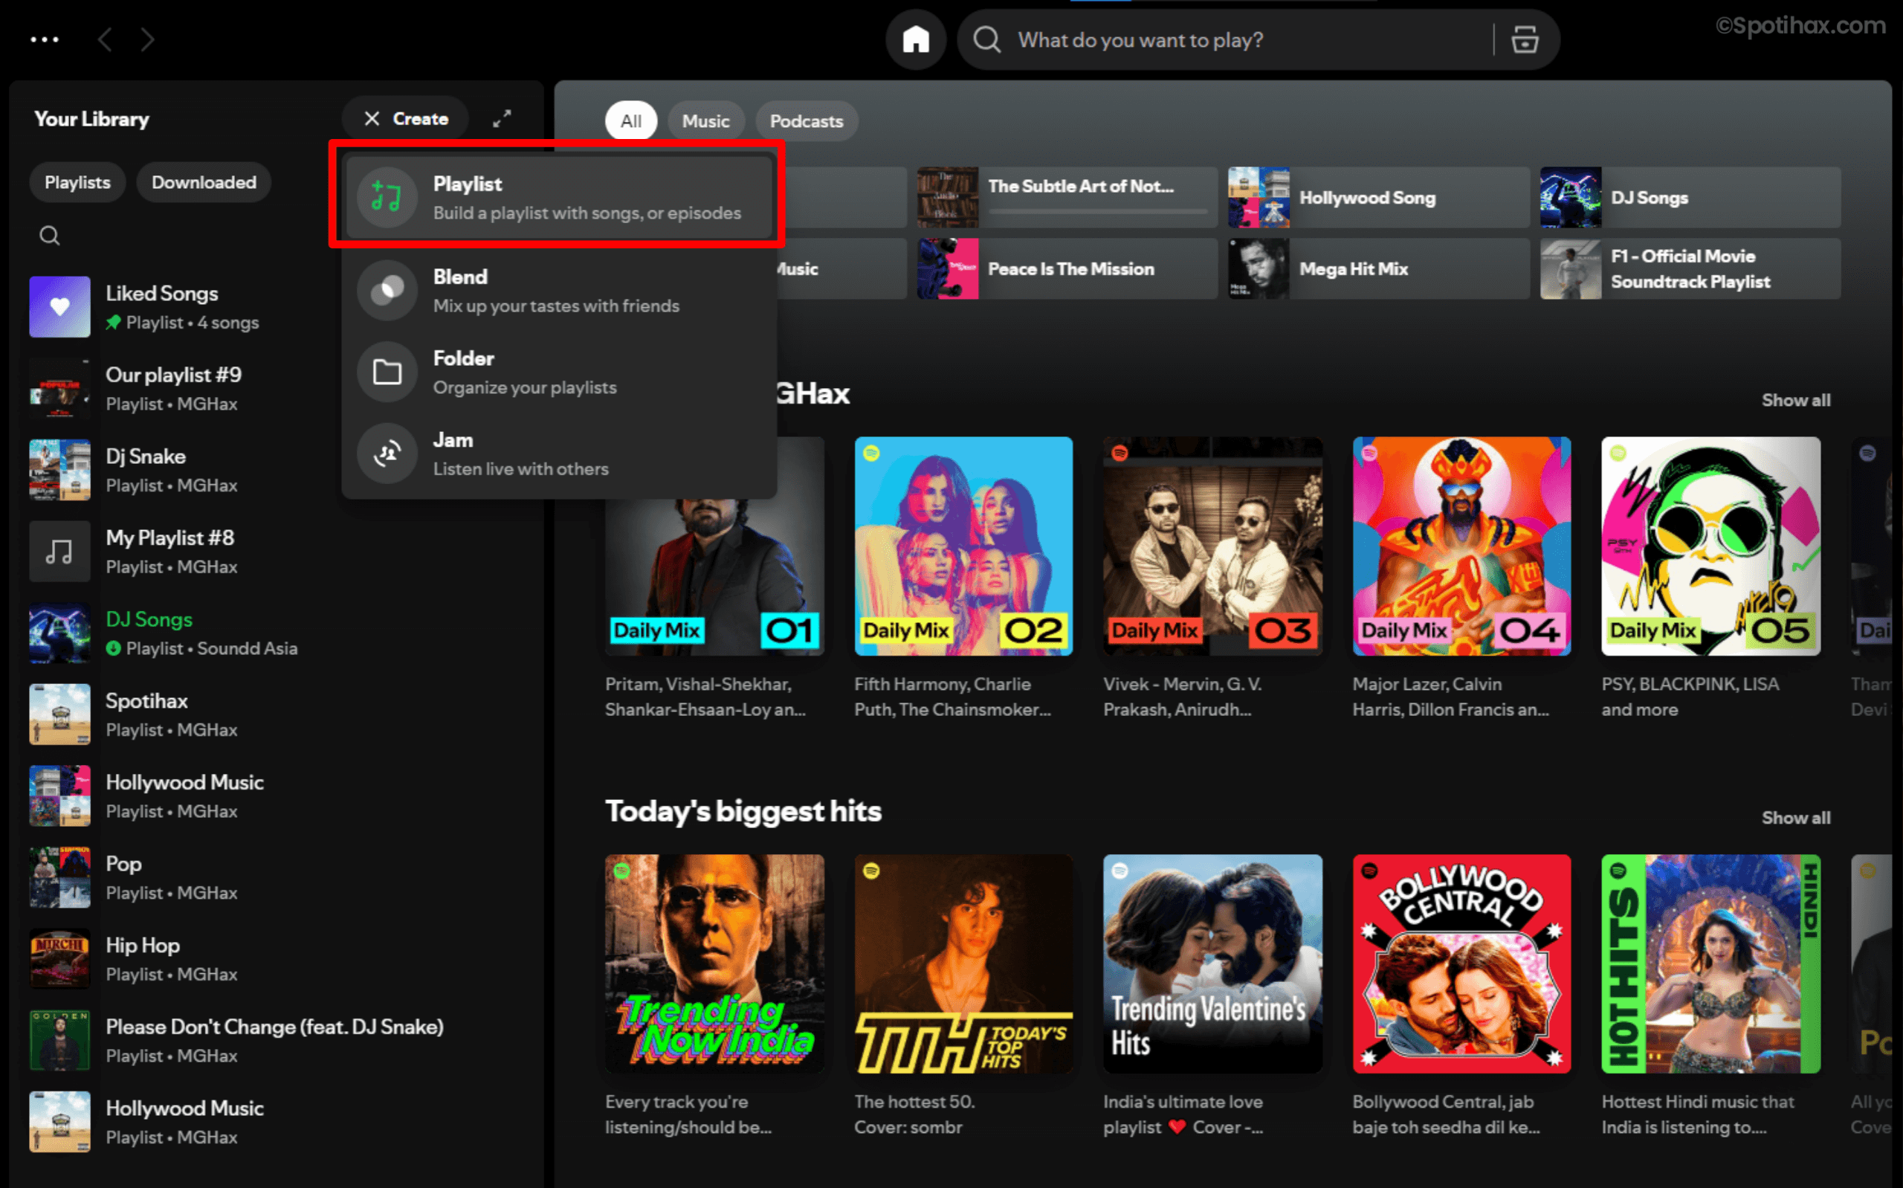Open the Home icon button
Viewport: 1903px width, 1188px height.
click(x=915, y=39)
